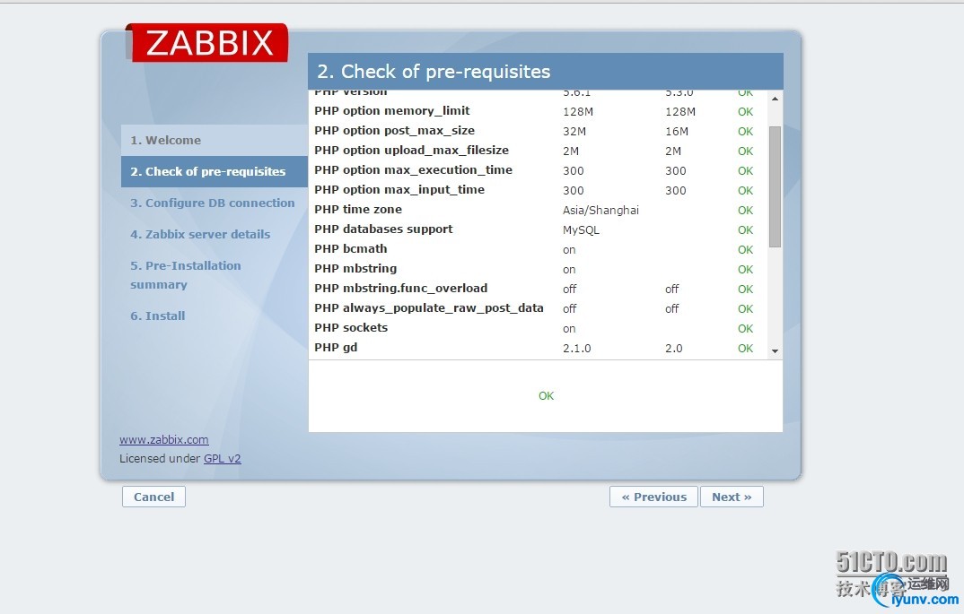Open the GPL v2 license link
Image resolution: width=964 pixels, height=614 pixels.
222,458
